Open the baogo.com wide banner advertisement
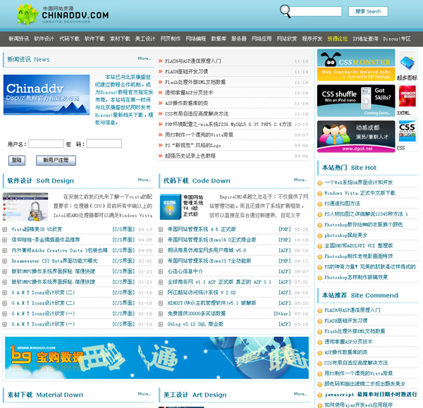The image size is (423, 408). tap(157, 357)
